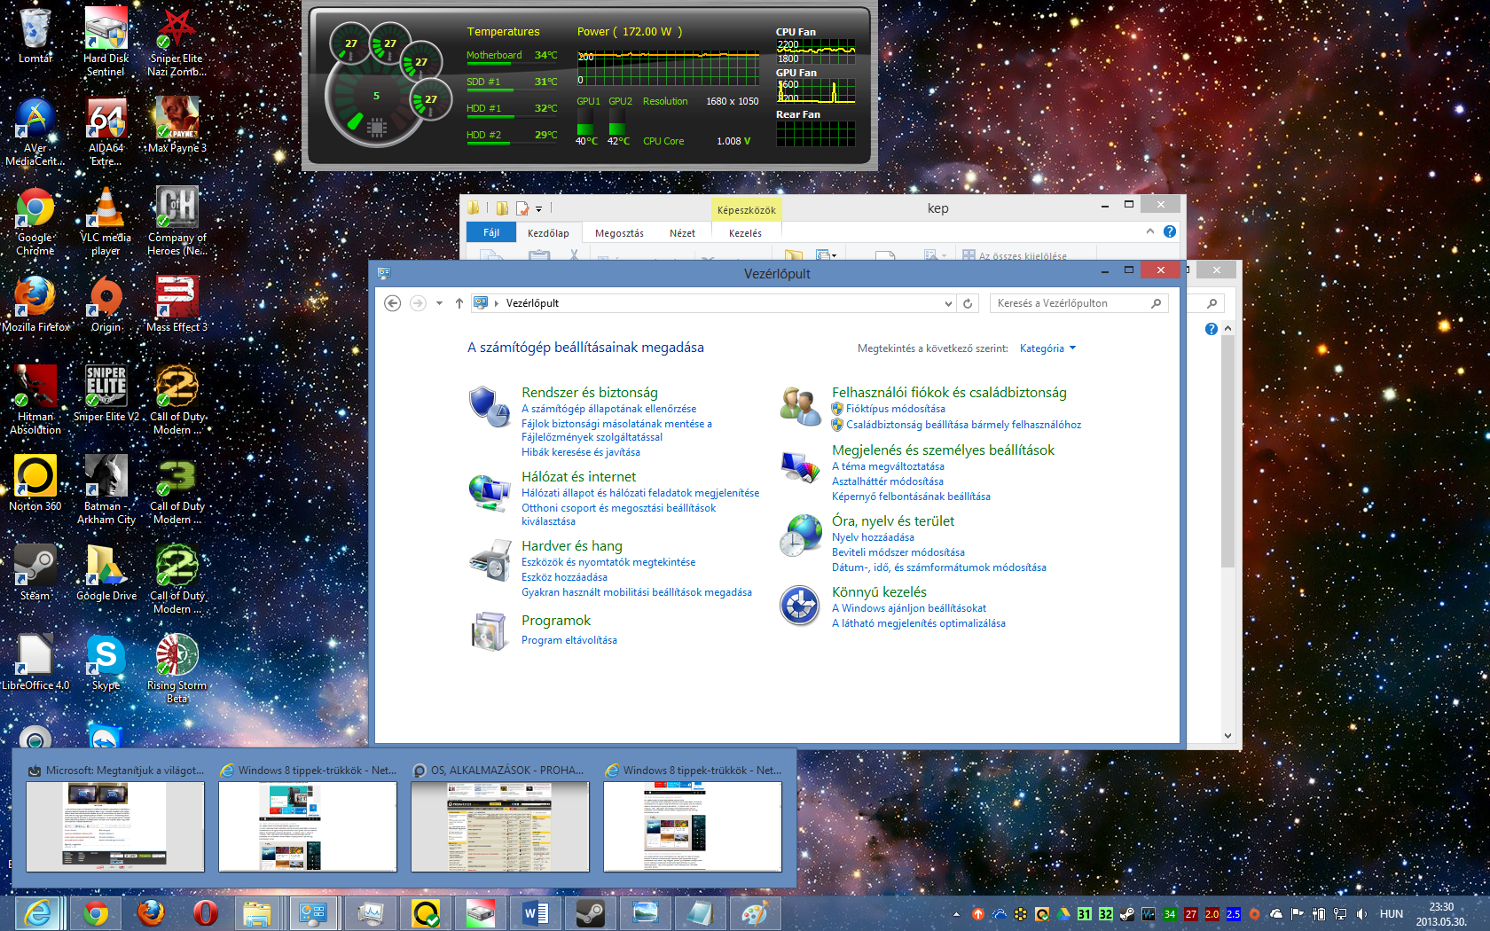Expand the address bar history dropdown
Viewport: 1490px width, 931px height.
pos(948,303)
